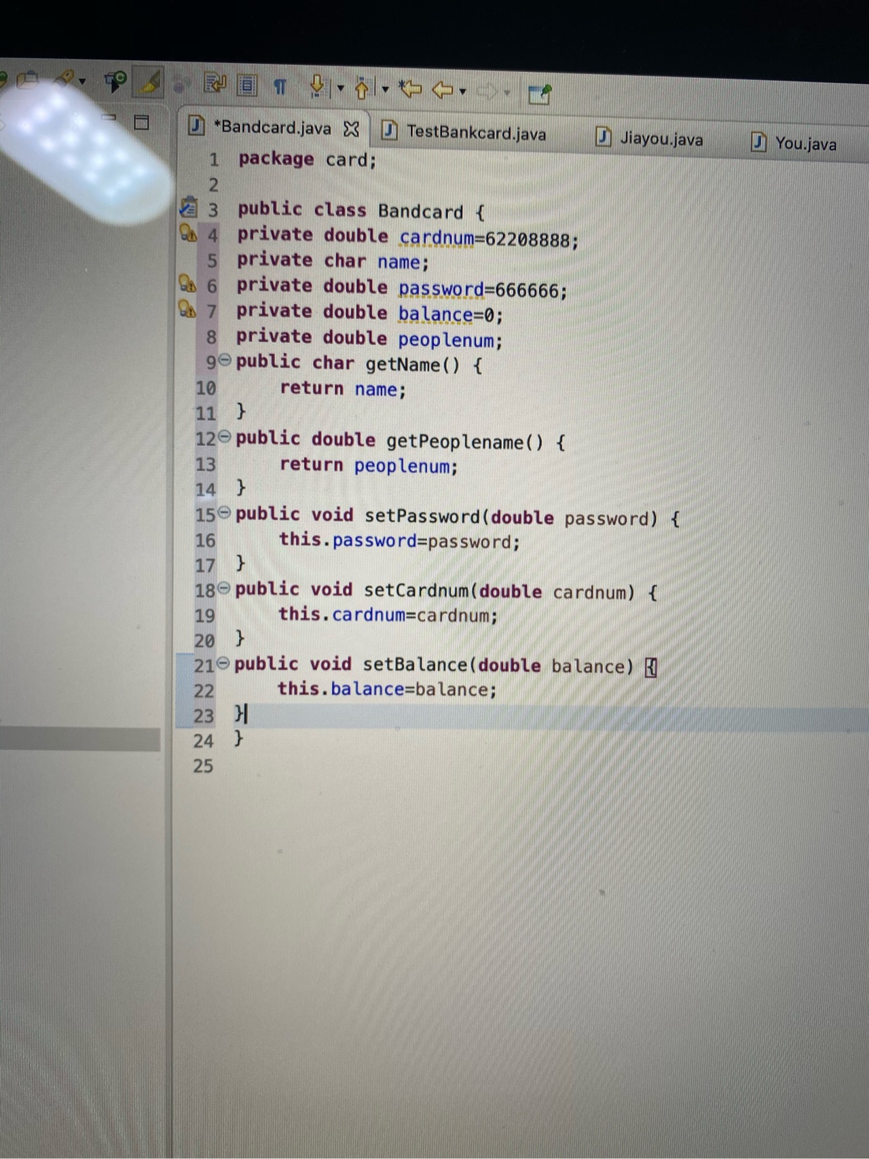Open Previous Annotation dropdown arrow

(x=385, y=90)
